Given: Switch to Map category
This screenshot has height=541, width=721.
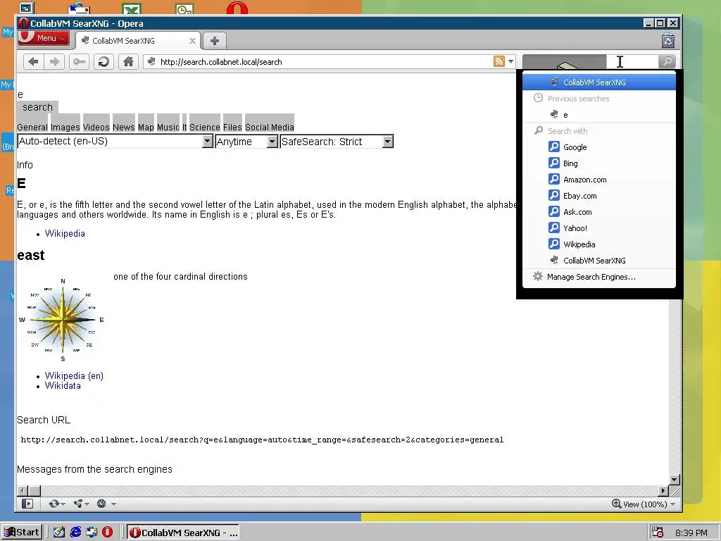Looking at the screenshot, I should pyautogui.click(x=146, y=127).
